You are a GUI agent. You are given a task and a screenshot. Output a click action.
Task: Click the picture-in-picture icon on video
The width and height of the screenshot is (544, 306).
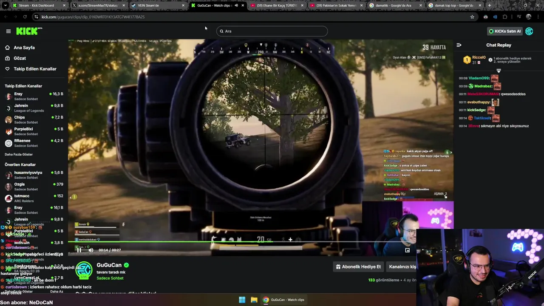tap(407, 250)
